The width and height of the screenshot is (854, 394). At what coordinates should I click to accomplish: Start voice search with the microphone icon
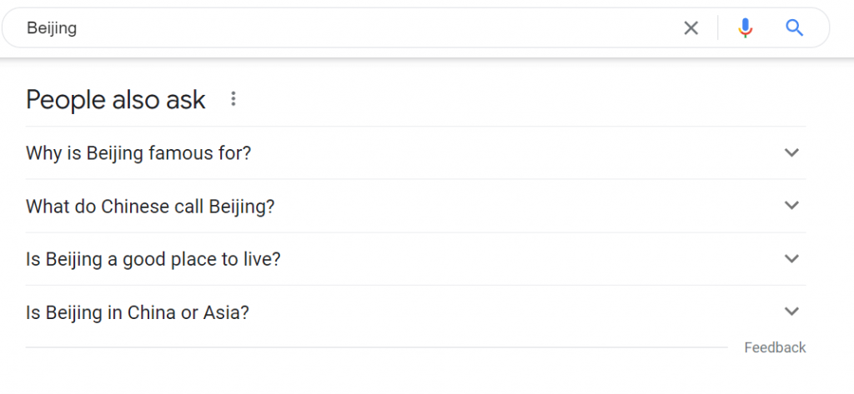[745, 27]
